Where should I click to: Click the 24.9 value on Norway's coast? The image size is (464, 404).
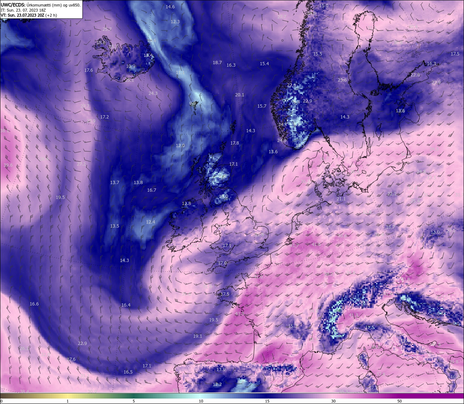[x=282, y=141]
